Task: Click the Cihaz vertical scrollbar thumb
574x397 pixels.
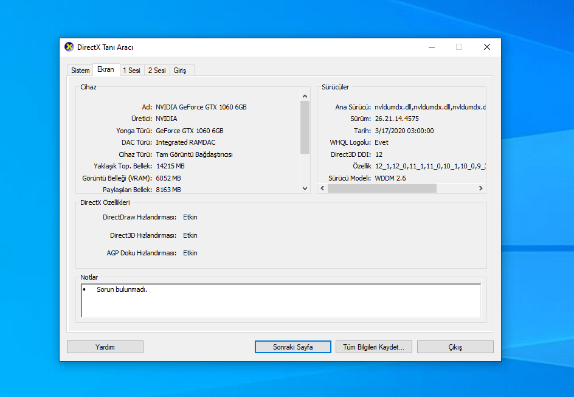Action: 305,127
